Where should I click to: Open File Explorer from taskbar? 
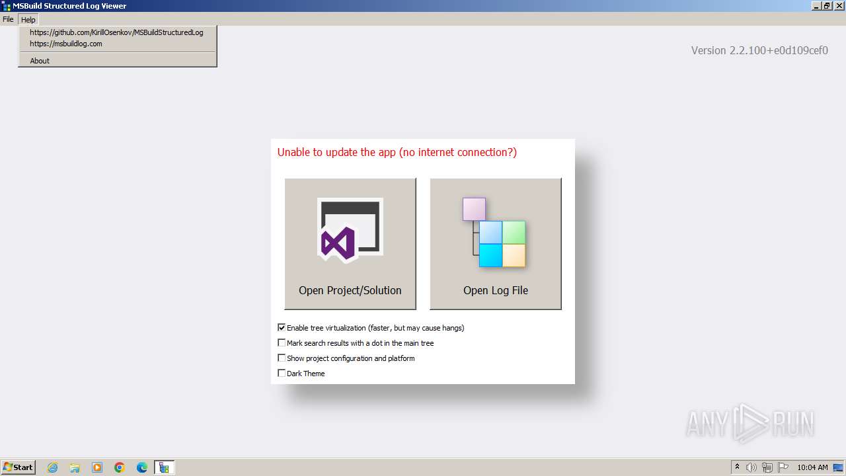click(x=75, y=467)
